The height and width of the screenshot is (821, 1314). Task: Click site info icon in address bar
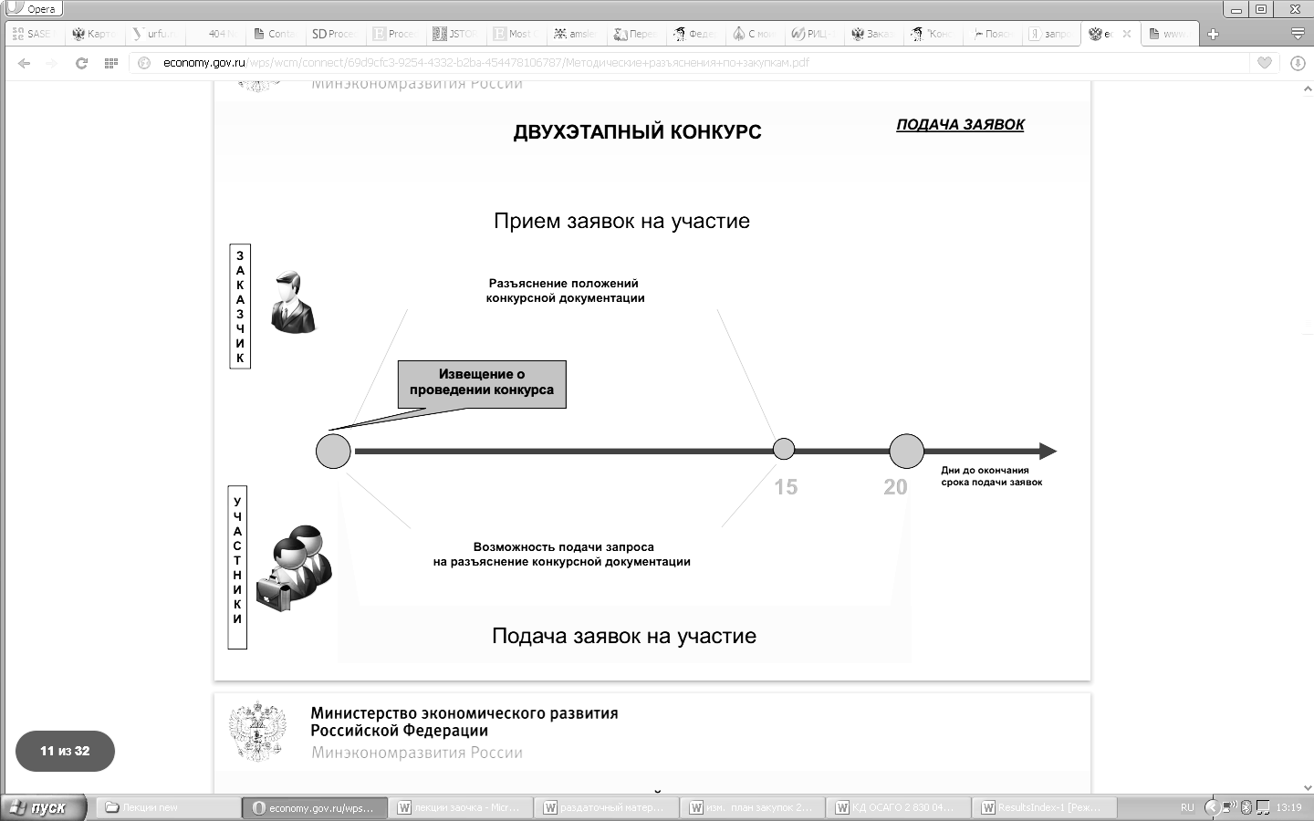coord(144,63)
